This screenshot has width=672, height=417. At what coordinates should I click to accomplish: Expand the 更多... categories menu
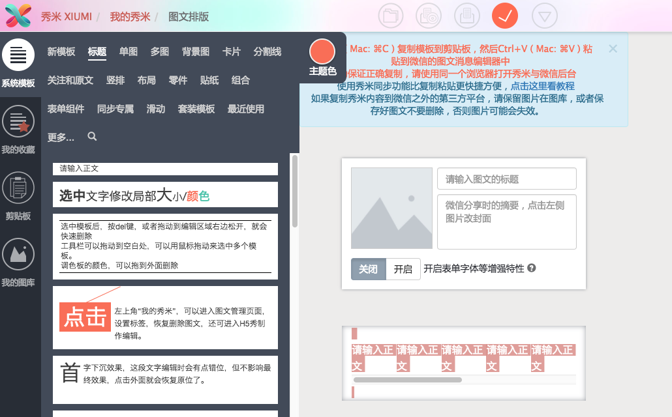click(61, 137)
